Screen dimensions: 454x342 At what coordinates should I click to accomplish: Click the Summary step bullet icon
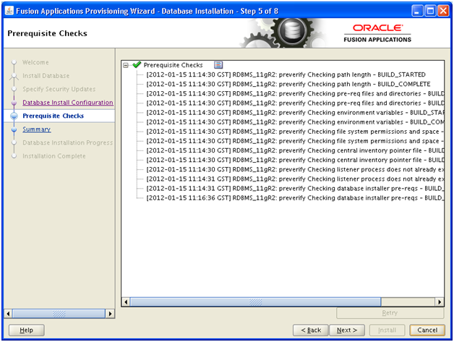(x=14, y=129)
